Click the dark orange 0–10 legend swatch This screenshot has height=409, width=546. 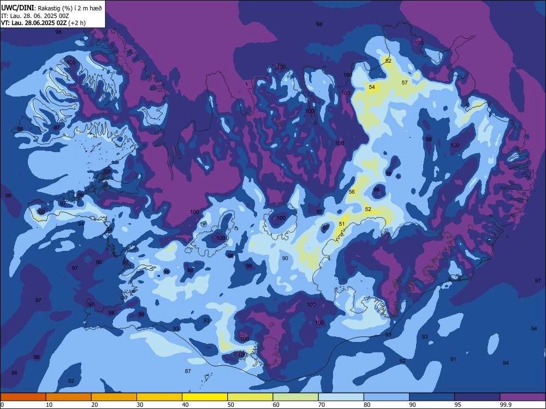(x=23, y=397)
